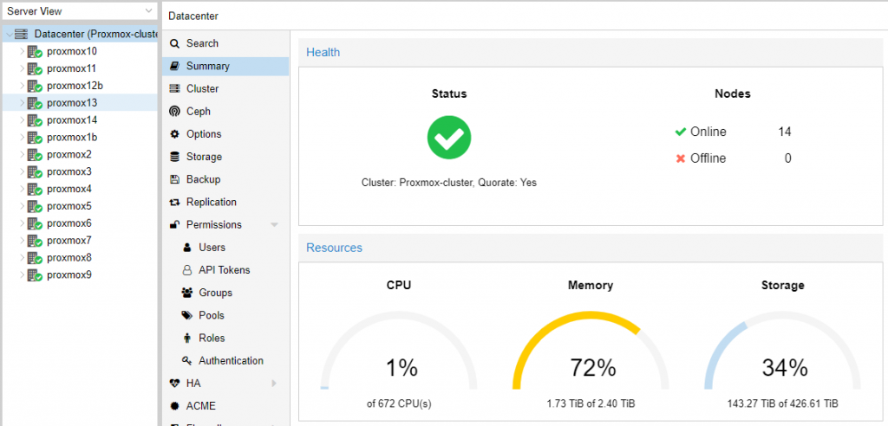
Task: Select proxmox8 in the server tree
Action: (80, 258)
